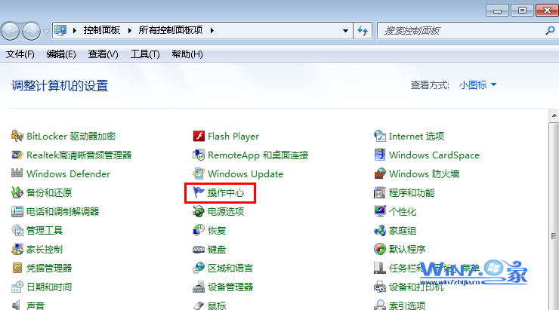Click the Flash Player icon
The image size is (559, 310).
tap(199, 136)
